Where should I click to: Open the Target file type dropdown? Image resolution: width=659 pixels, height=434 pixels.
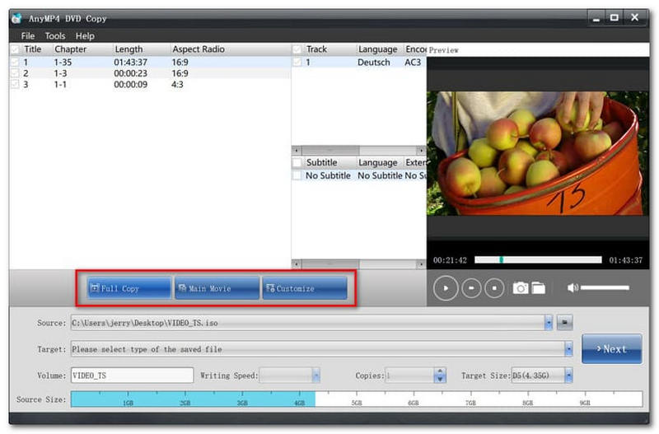point(568,349)
